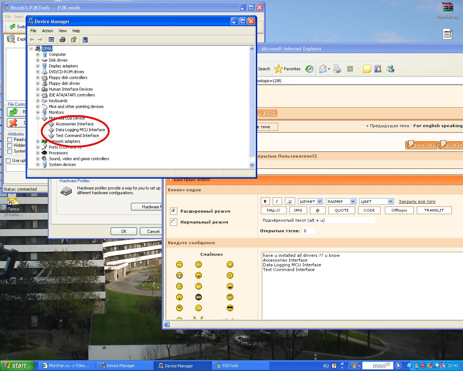Click the first yellow smiley in the Смайлики panel
Screen dimensions: 463x371
(x=179, y=264)
